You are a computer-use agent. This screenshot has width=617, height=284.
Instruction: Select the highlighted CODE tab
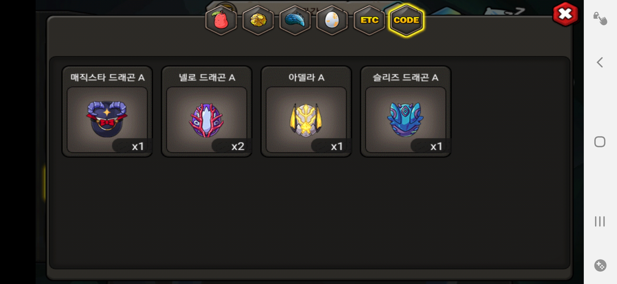click(406, 20)
